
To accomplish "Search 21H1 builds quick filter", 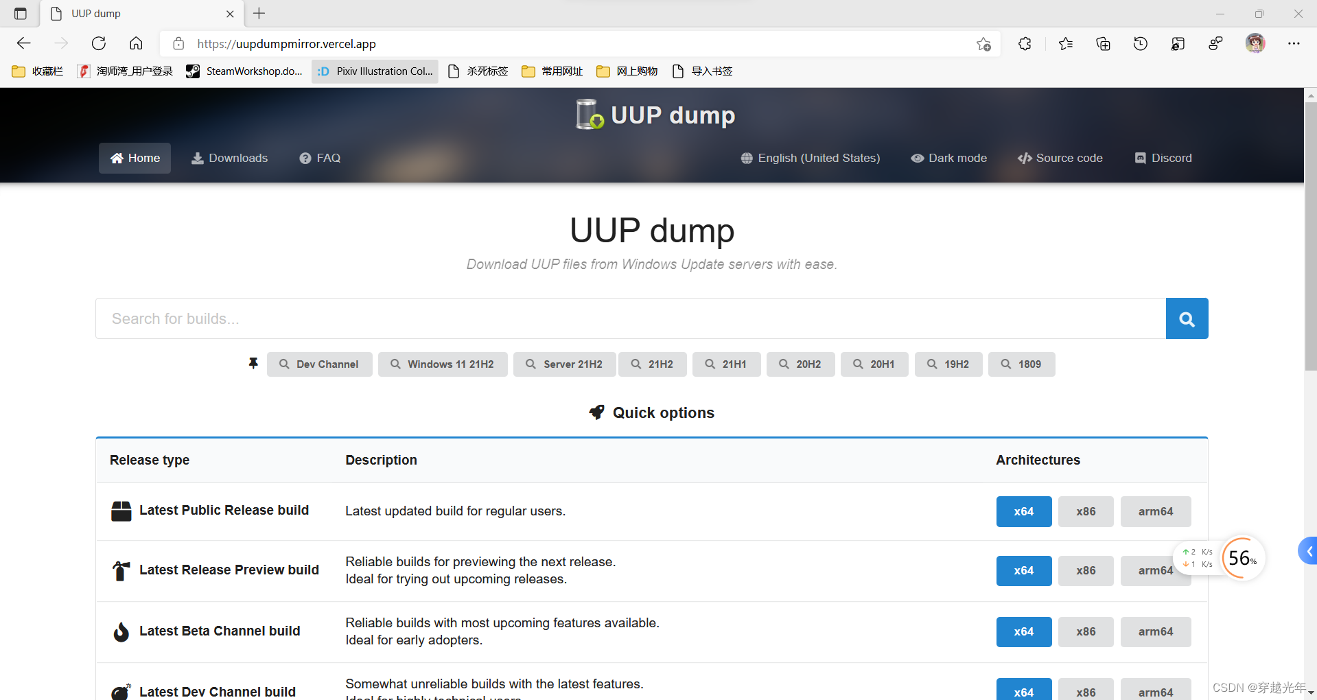I will click(x=727, y=364).
